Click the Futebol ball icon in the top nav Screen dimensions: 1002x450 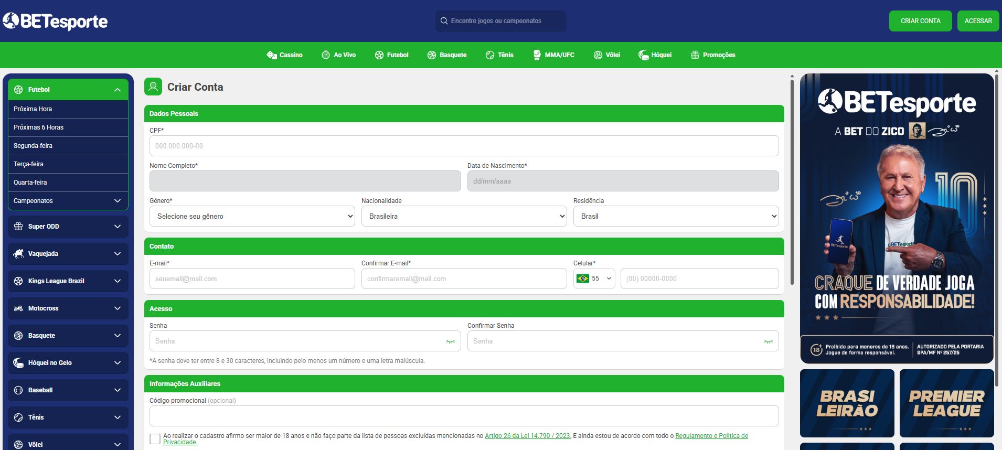click(x=379, y=55)
